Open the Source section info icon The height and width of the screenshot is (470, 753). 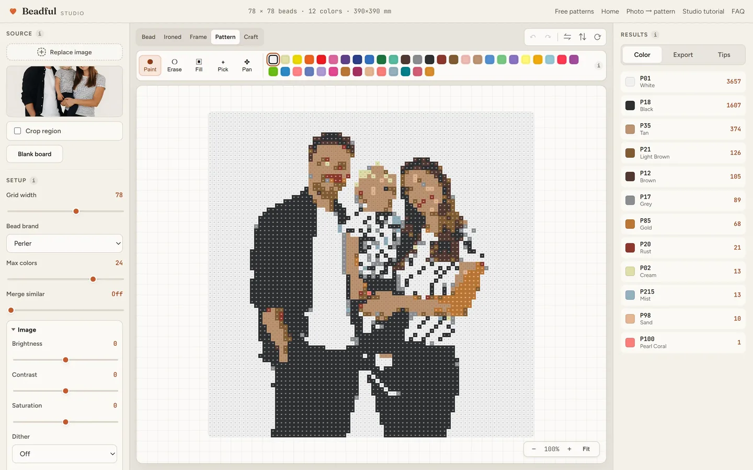click(40, 33)
